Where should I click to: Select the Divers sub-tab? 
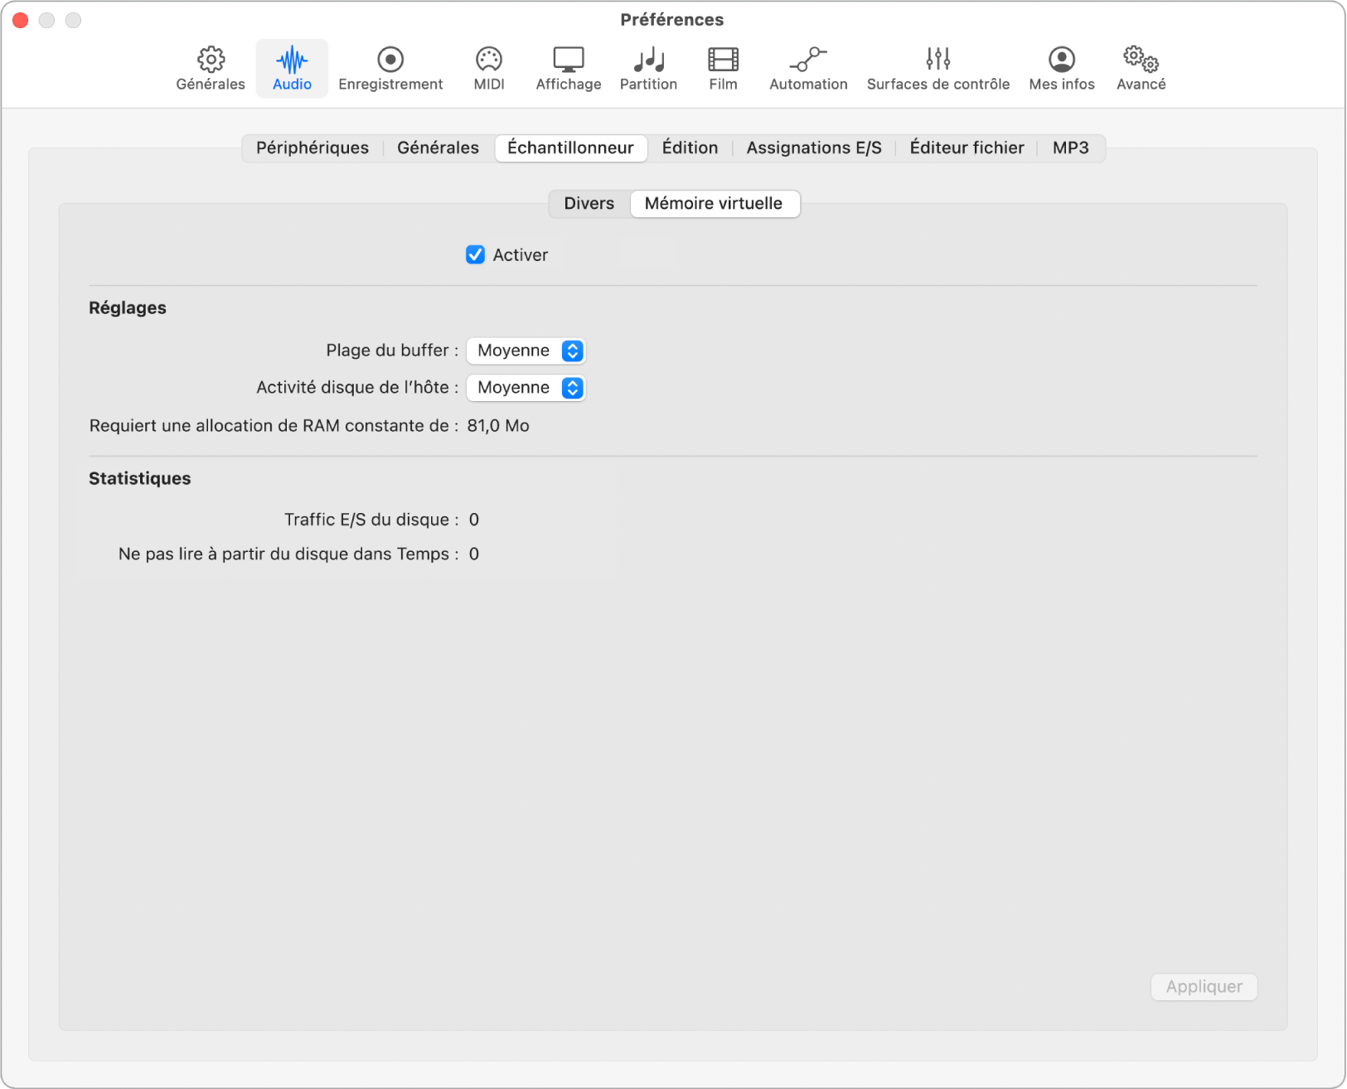pyautogui.click(x=589, y=203)
